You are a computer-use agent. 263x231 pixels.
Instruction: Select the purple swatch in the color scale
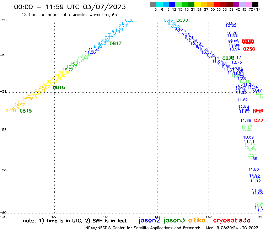(236, 4)
